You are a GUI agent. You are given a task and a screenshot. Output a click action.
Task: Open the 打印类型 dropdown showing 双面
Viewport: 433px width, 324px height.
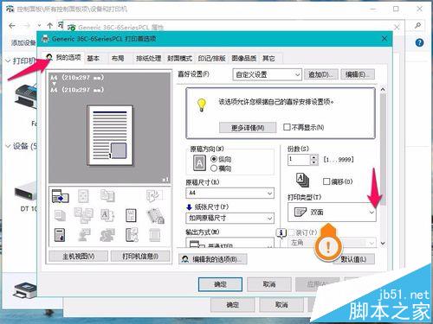[332, 213]
